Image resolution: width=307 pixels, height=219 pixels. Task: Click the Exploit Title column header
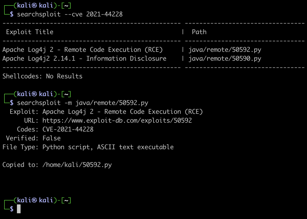[x=30, y=32]
